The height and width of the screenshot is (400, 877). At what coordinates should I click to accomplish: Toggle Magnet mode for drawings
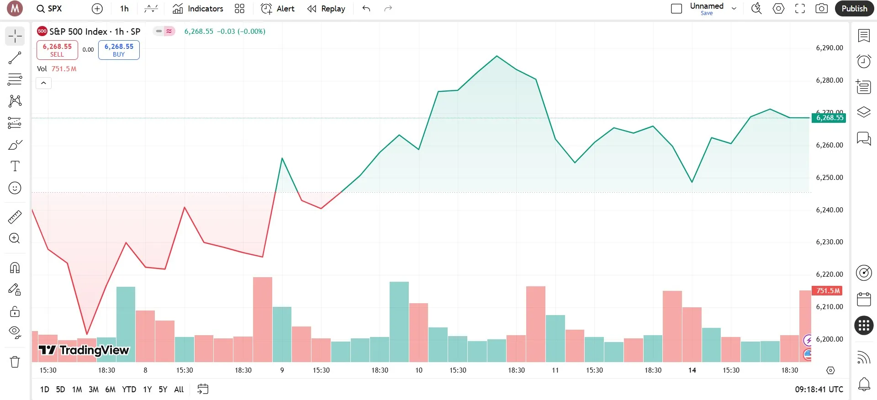pyautogui.click(x=15, y=268)
